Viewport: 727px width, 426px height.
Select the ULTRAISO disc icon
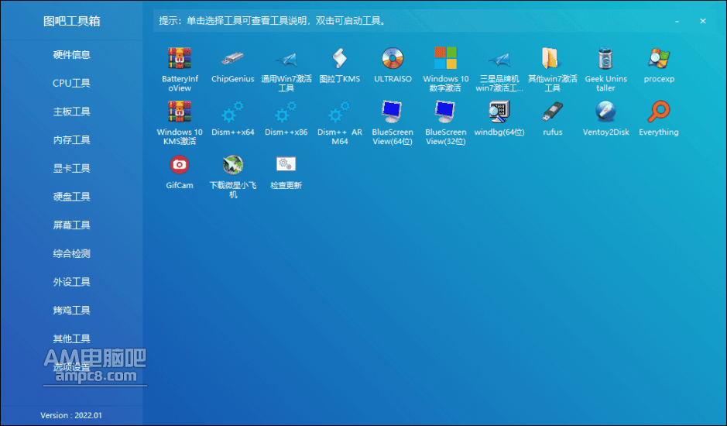[x=393, y=58]
